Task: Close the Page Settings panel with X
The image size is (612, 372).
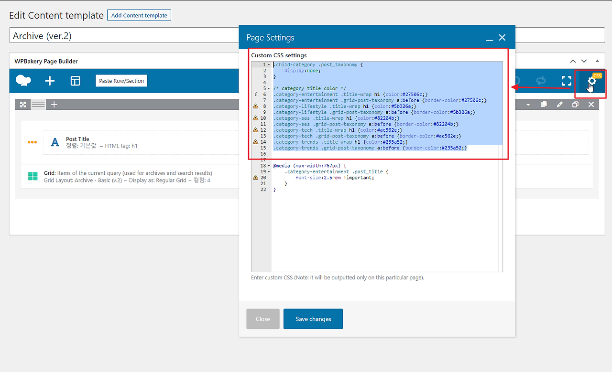Action: point(502,38)
